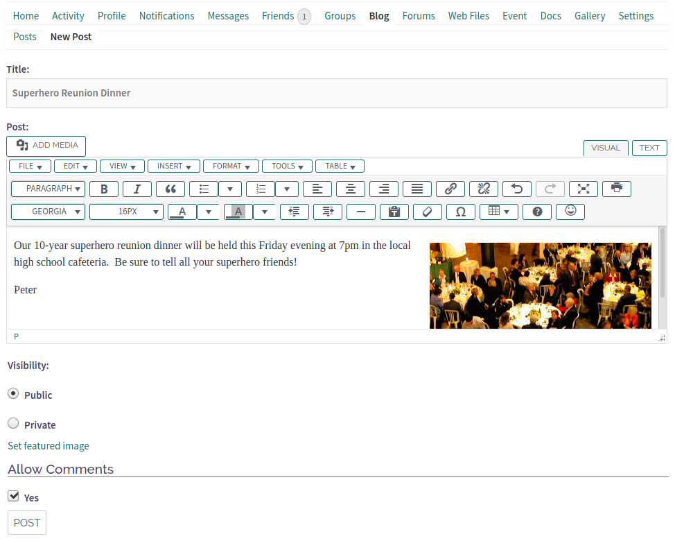Apply italic formatting
Image resolution: width=675 pixels, height=541 pixels.
point(137,189)
